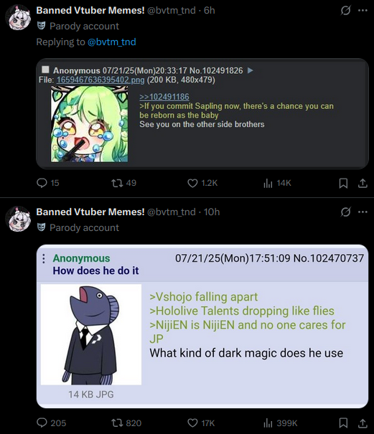Open Banned Vtuber Memes! profile from first tweet
This screenshot has width=374, height=434.
click(90, 10)
